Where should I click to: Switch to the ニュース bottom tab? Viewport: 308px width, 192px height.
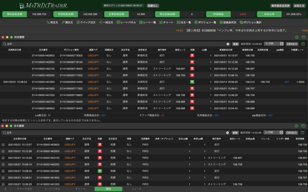click(136, 189)
